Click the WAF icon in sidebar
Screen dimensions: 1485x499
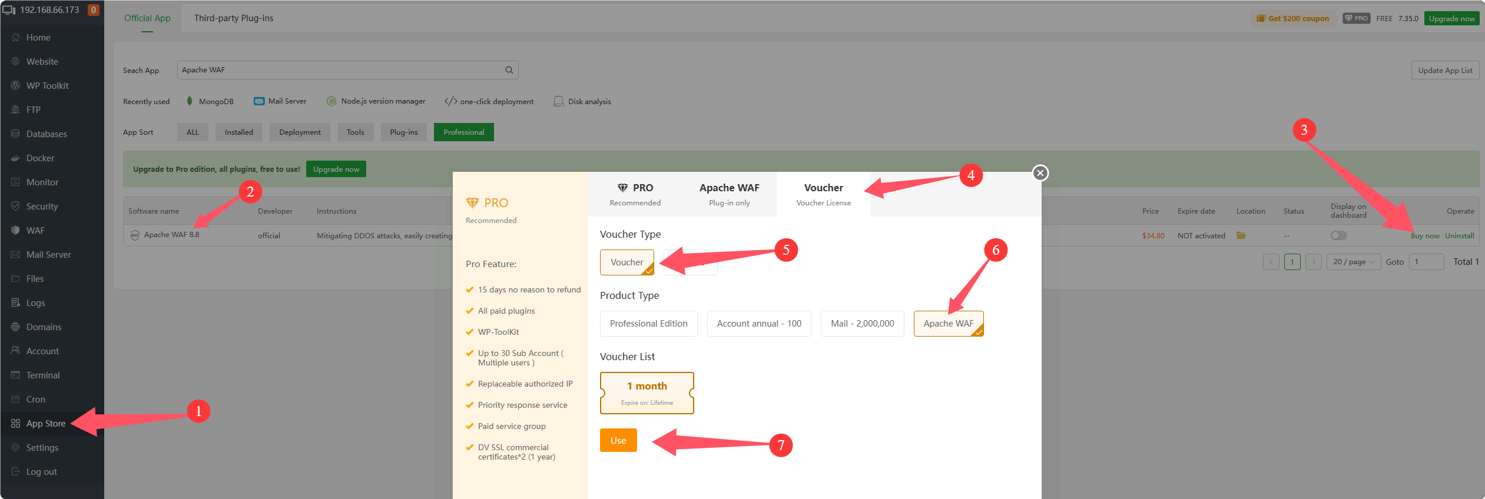16,231
